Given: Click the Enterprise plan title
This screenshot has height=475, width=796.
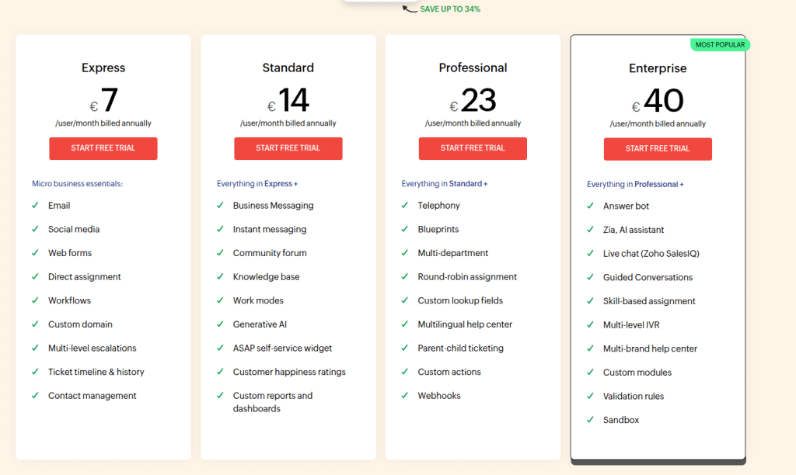Looking at the screenshot, I should [x=658, y=68].
